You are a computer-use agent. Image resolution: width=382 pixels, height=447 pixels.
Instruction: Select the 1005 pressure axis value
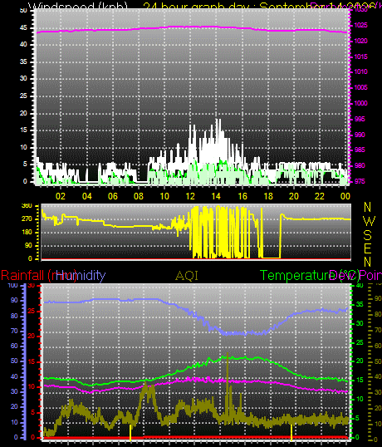click(360, 87)
